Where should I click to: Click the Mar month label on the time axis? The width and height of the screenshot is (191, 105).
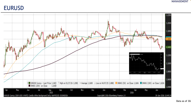(125, 90)
